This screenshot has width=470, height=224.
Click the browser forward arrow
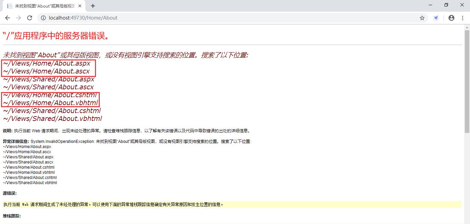pyautogui.click(x=19, y=18)
